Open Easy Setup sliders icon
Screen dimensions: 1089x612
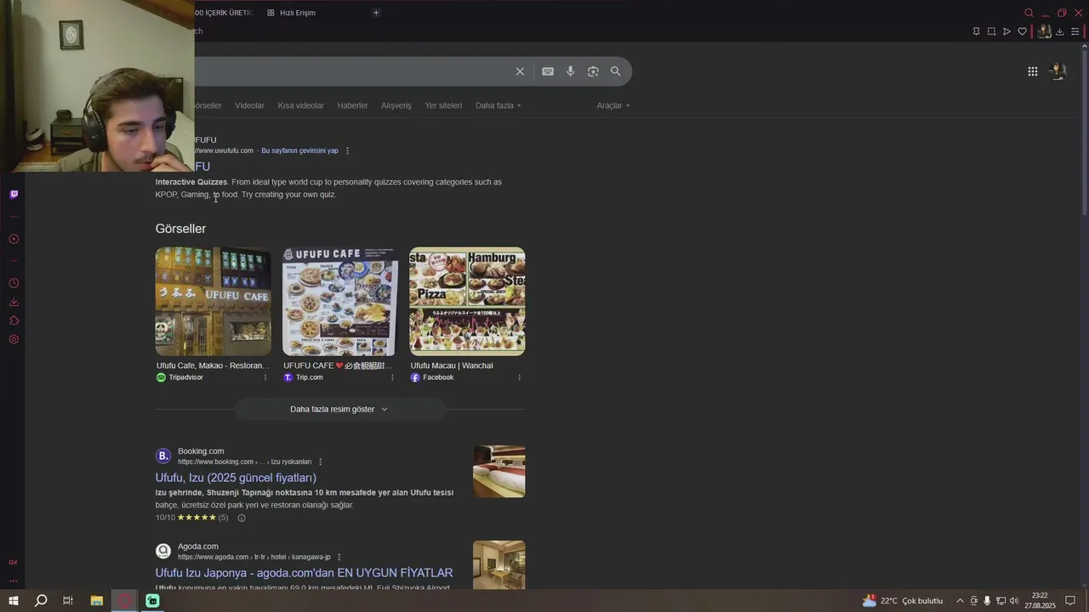click(1075, 31)
